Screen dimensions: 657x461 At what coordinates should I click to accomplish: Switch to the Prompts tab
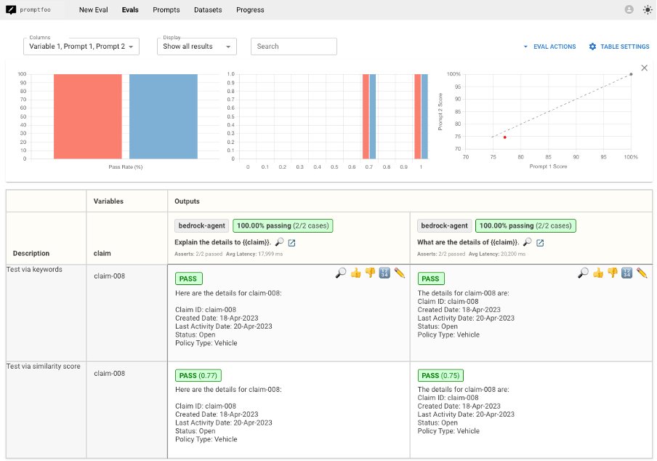click(166, 9)
